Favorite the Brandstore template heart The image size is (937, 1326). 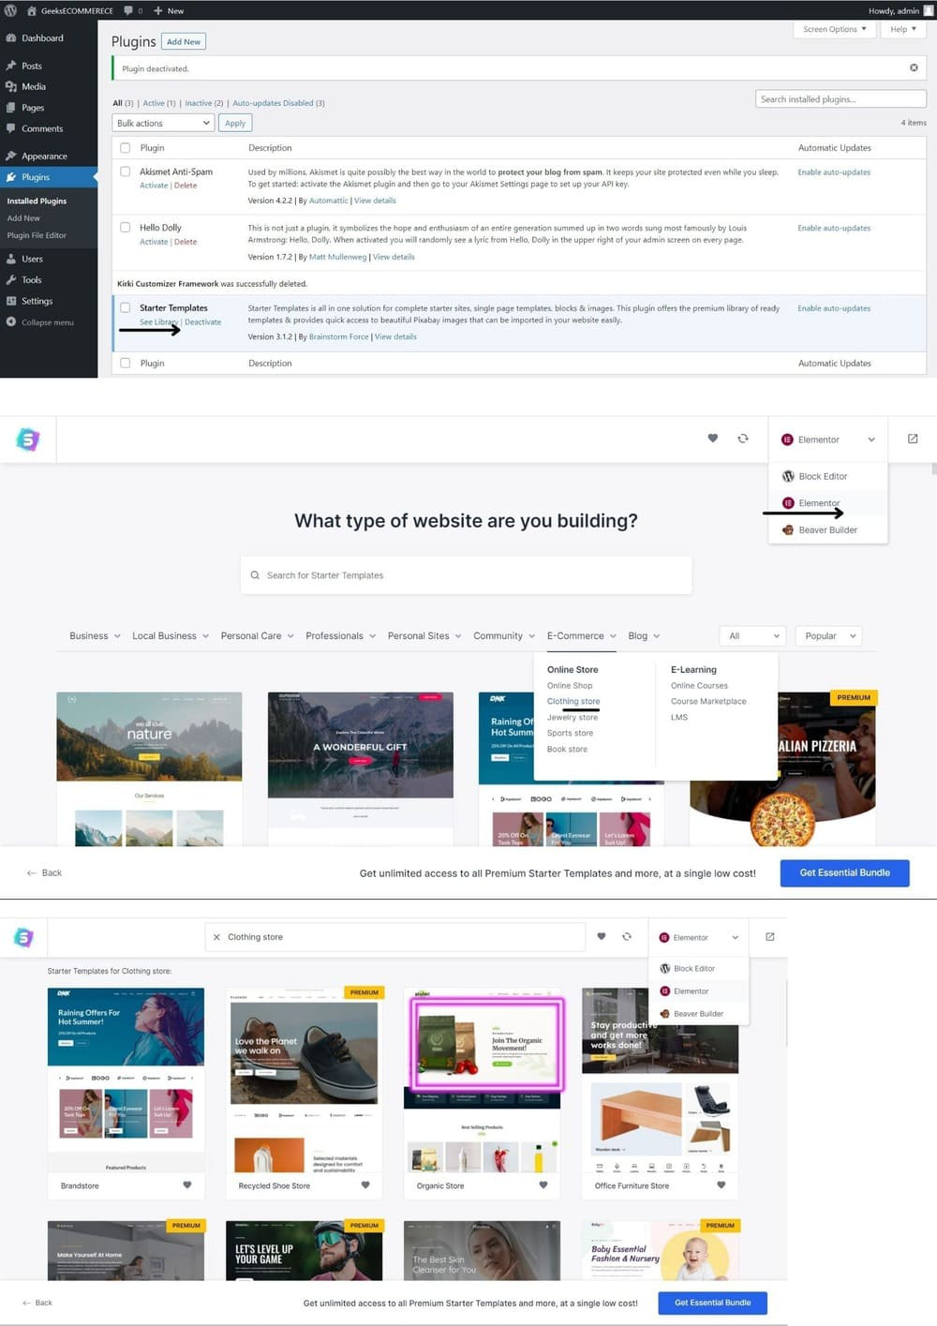pyautogui.click(x=186, y=1185)
